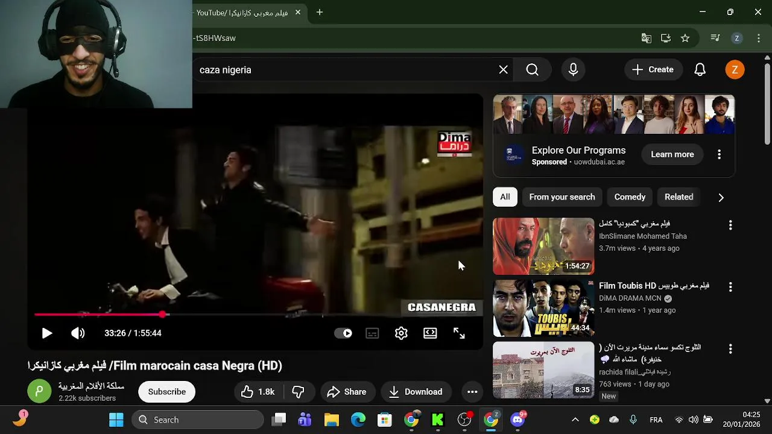This screenshot has width=772, height=434.
Task: Translate this page icon in address bar
Action: point(647,38)
